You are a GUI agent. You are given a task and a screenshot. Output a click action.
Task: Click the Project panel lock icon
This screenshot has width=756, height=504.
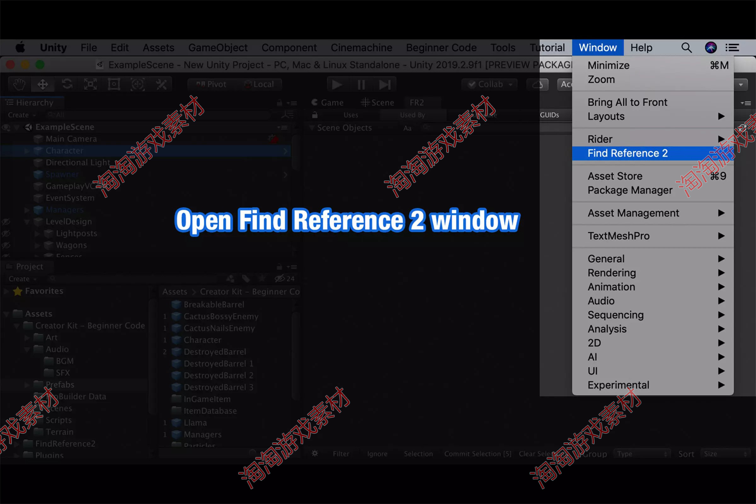(279, 267)
